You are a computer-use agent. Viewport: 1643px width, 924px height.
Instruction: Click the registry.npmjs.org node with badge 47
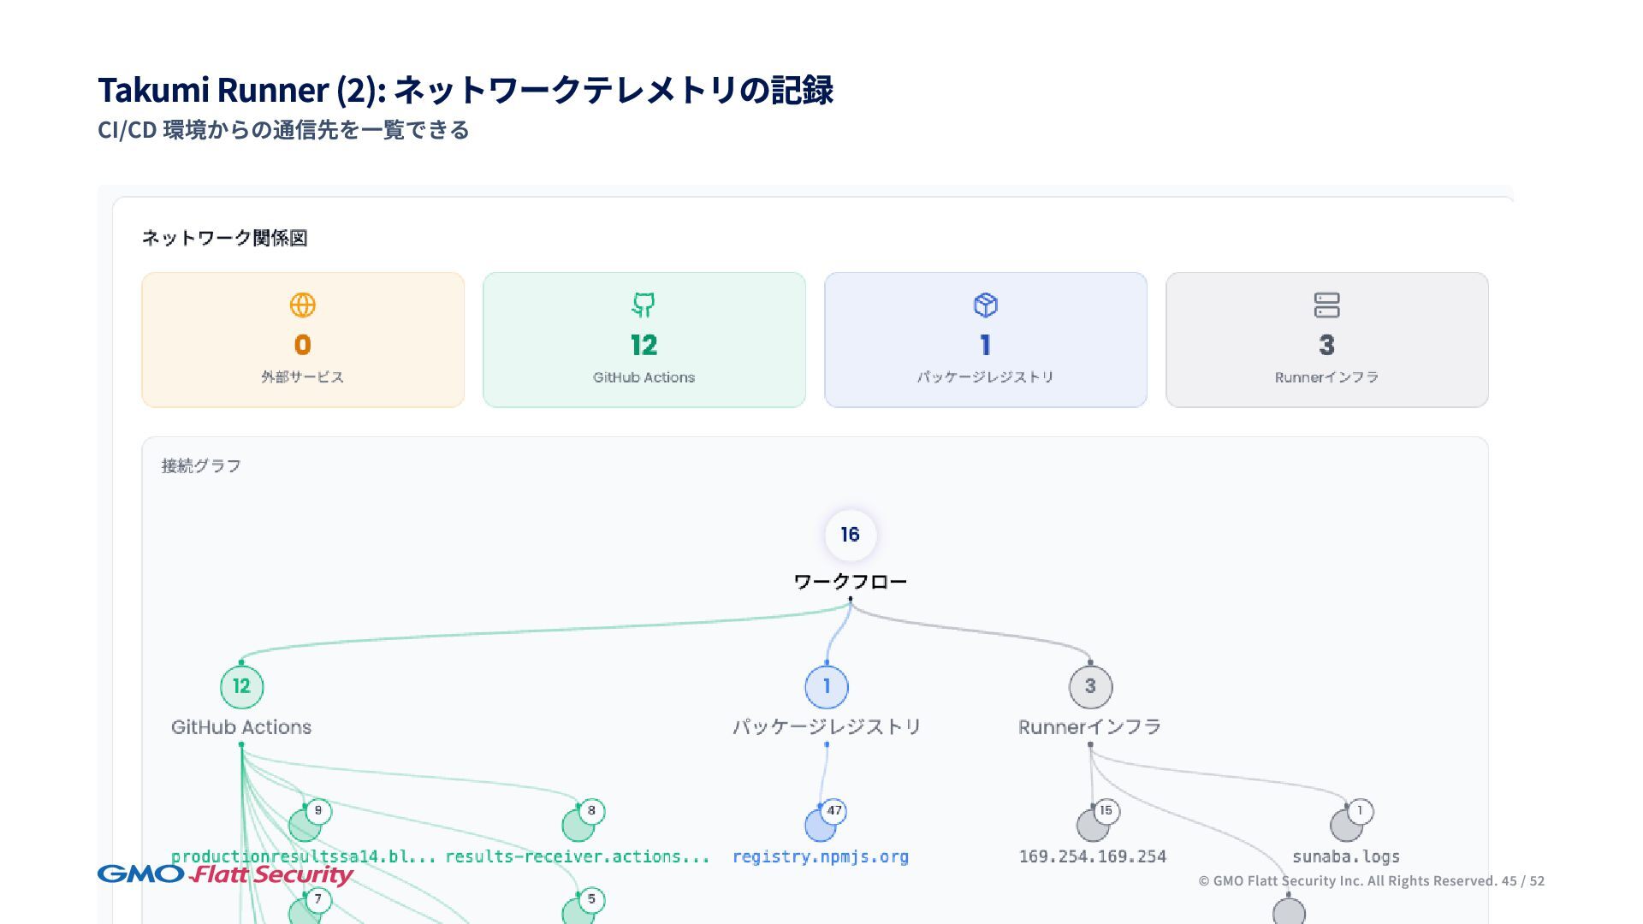click(820, 826)
